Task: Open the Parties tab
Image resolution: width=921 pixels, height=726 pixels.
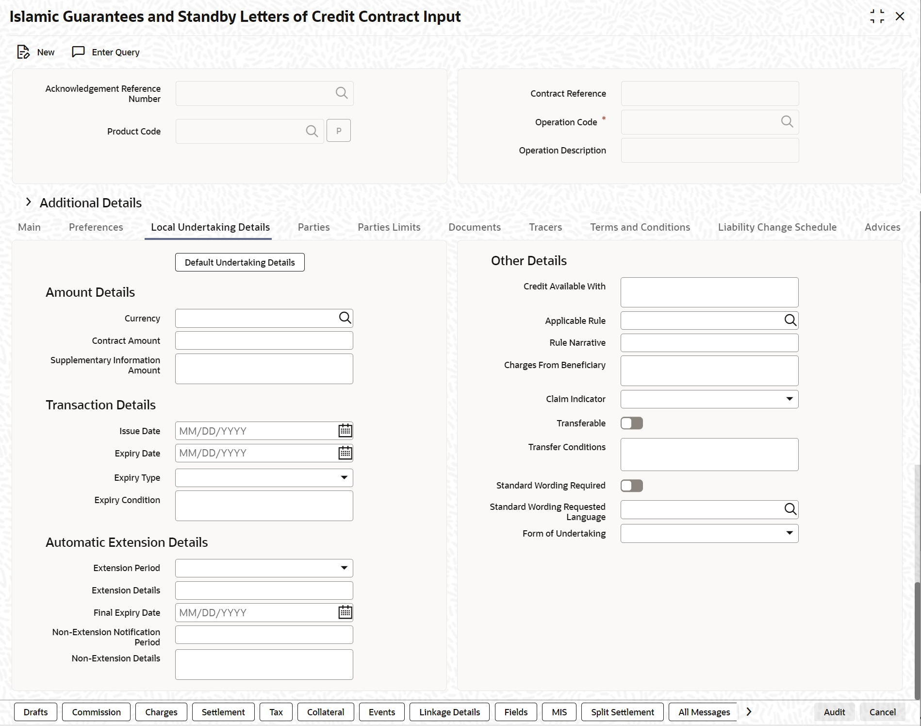Action: point(314,227)
